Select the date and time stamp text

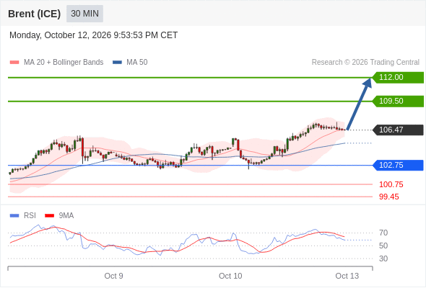pyautogui.click(x=93, y=35)
